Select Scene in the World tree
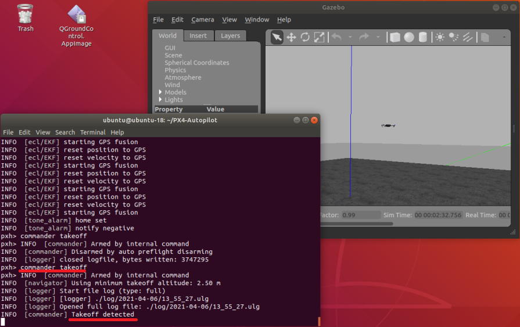520x327 pixels. [x=173, y=55]
